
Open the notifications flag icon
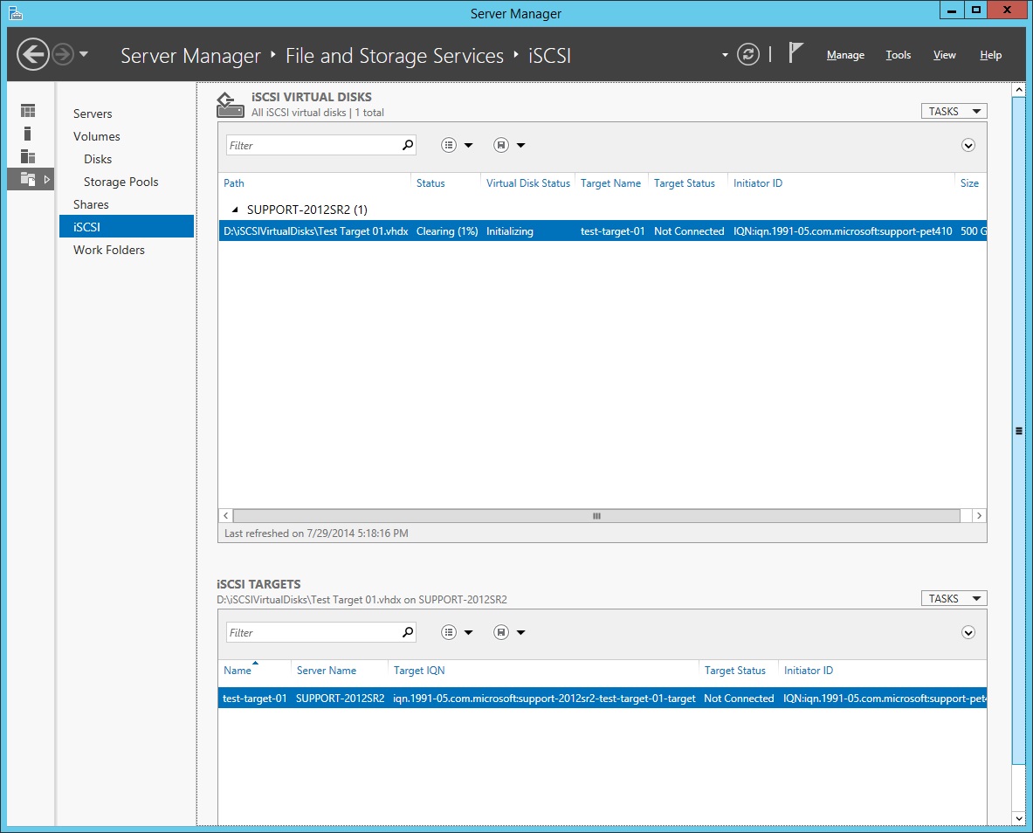795,53
